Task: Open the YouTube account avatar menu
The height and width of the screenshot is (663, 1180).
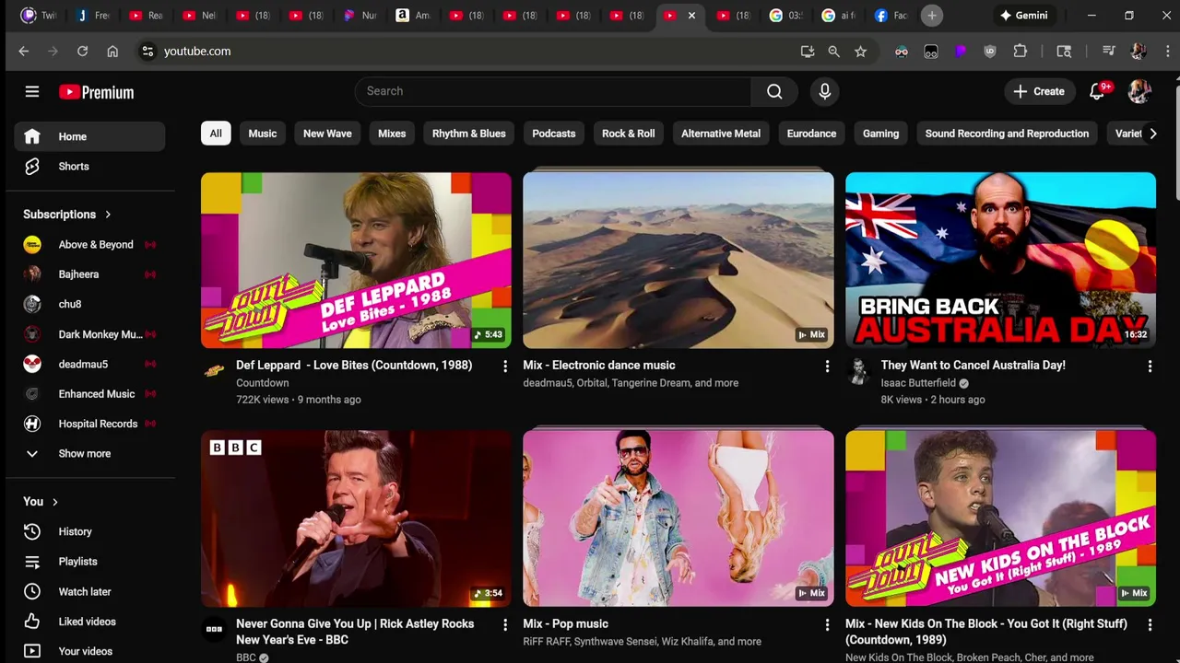Action: coord(1140,91)
